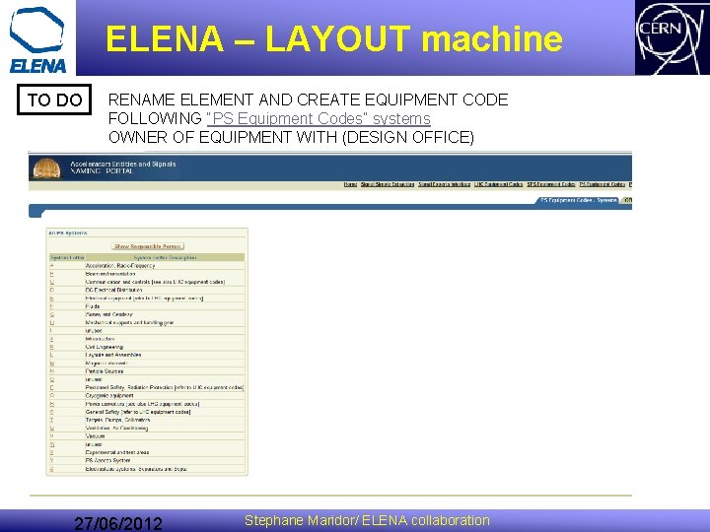
Task: Open system letter T link
Action: 51,421
